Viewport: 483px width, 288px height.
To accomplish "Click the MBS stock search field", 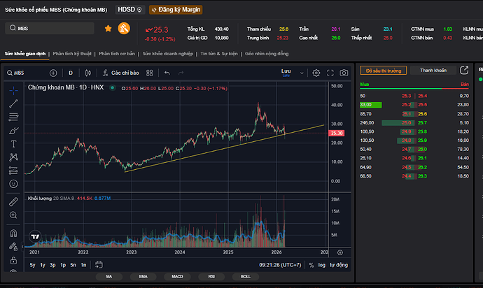I will coord(49,29).
